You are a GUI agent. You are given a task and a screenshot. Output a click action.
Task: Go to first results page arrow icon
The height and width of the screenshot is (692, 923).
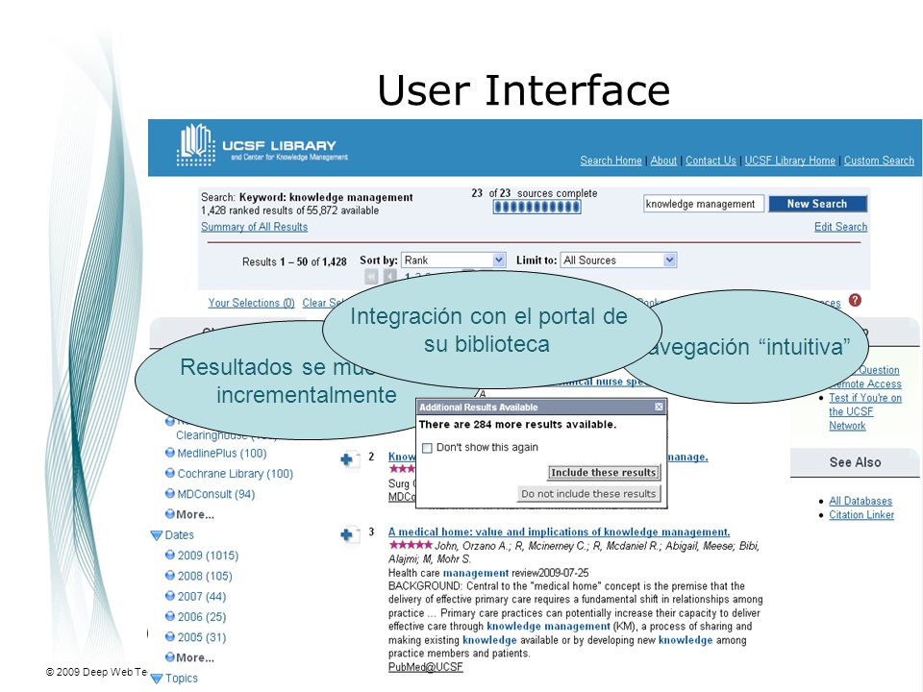point(371,276)
